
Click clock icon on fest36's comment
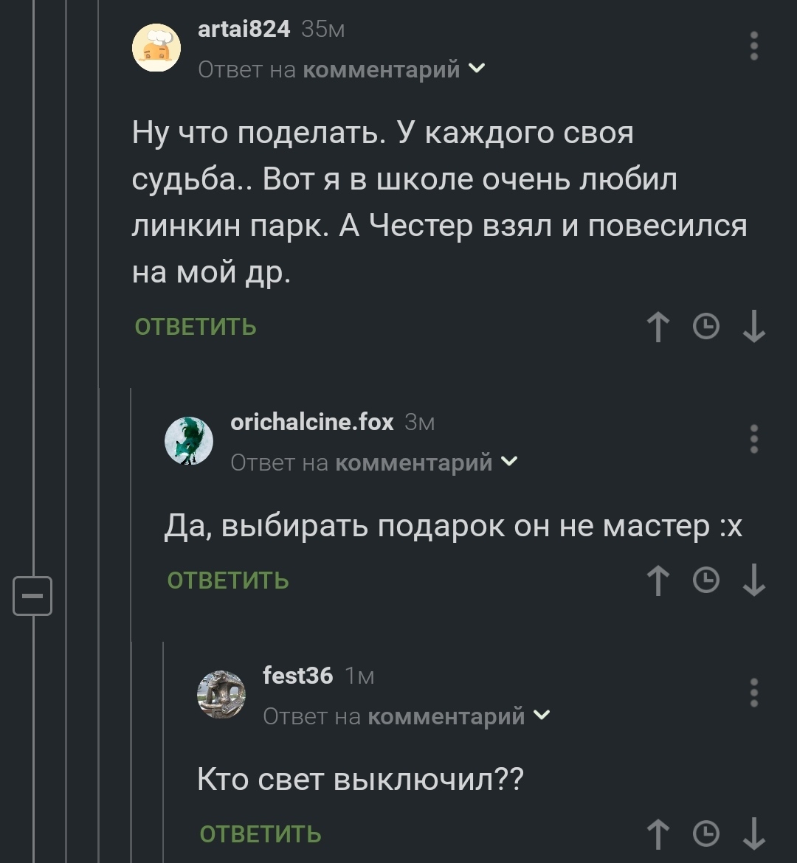pos(706,833)
